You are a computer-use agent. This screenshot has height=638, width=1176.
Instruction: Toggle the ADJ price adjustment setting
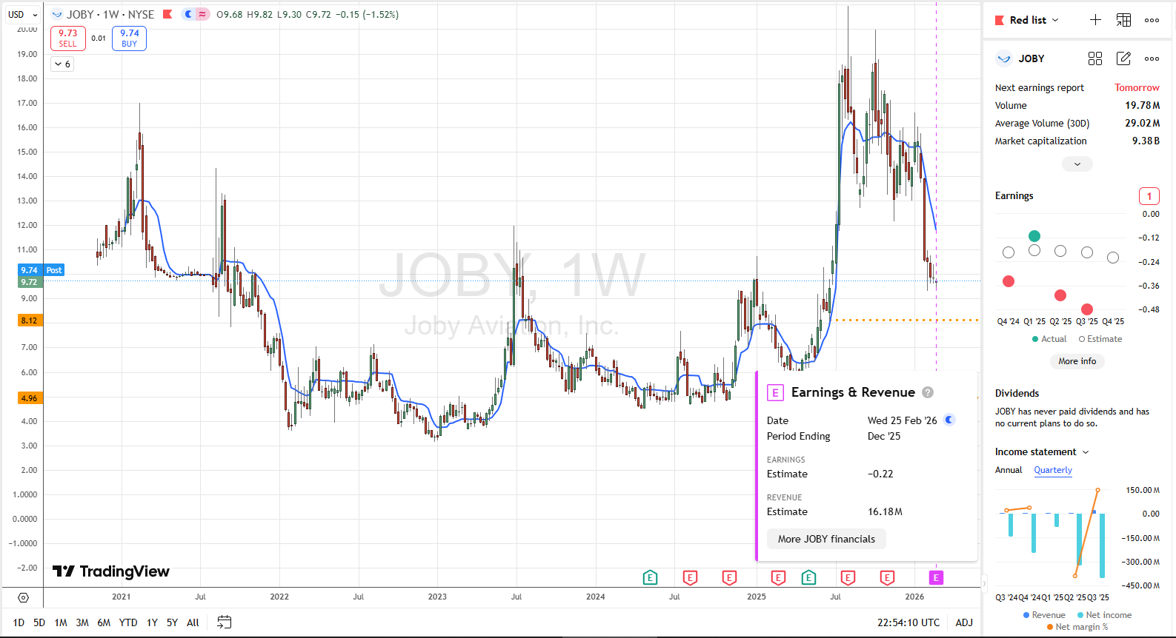(964, 622)
